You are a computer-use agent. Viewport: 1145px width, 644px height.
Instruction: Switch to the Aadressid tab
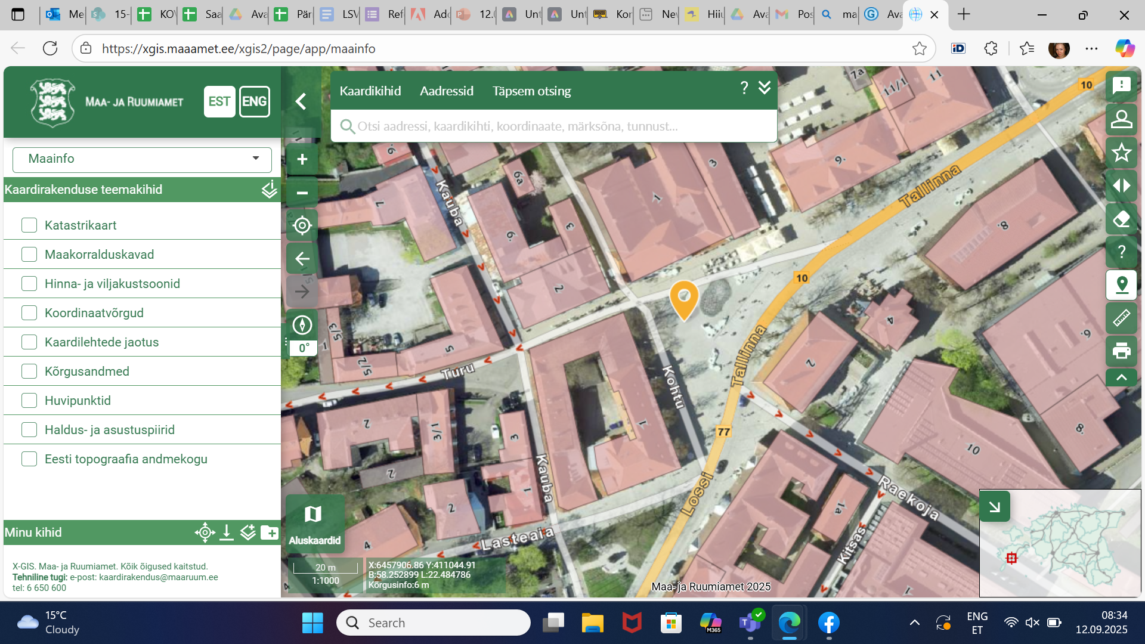(x=446, y=91)
